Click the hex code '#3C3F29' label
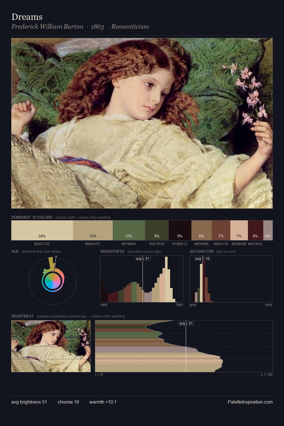284x426 pixels. [157, 244]
